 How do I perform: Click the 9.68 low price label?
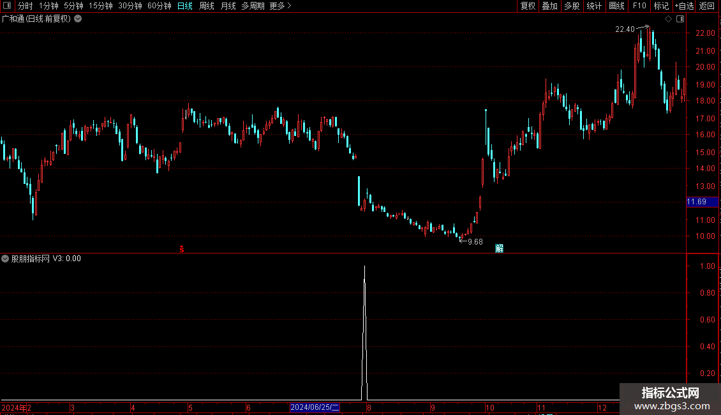coord(475,241)
